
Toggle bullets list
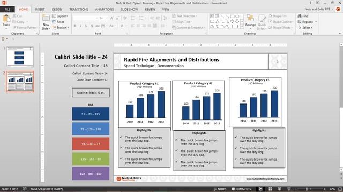click(133, 18)
